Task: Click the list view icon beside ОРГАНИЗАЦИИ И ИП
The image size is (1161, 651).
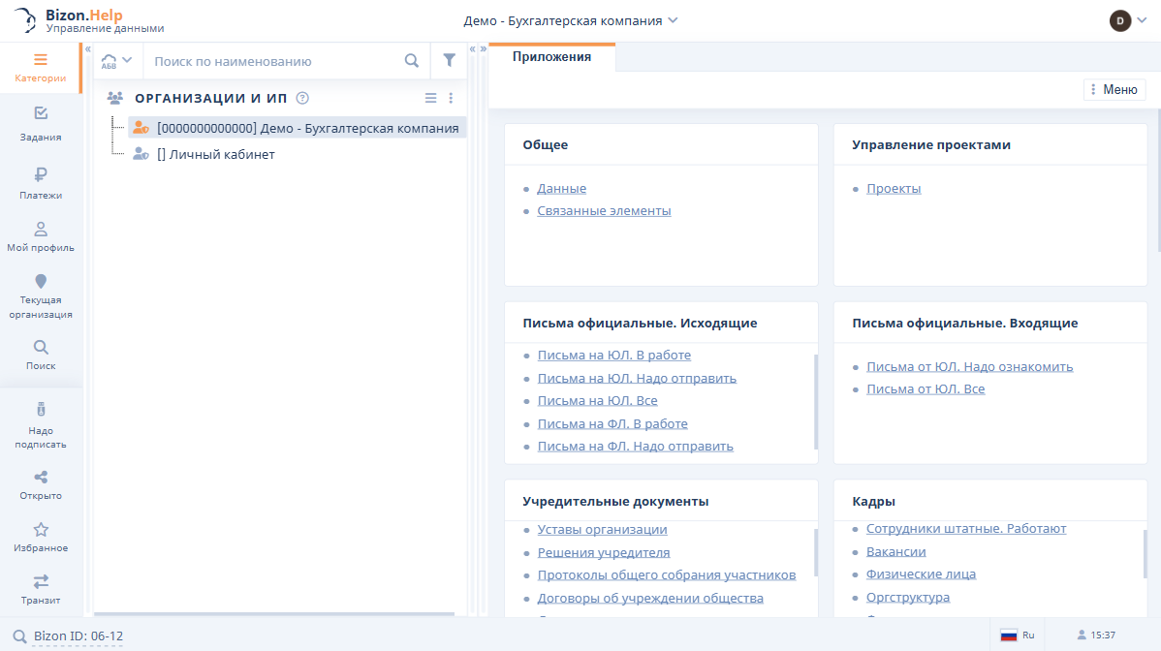Action: click(430, 98)
